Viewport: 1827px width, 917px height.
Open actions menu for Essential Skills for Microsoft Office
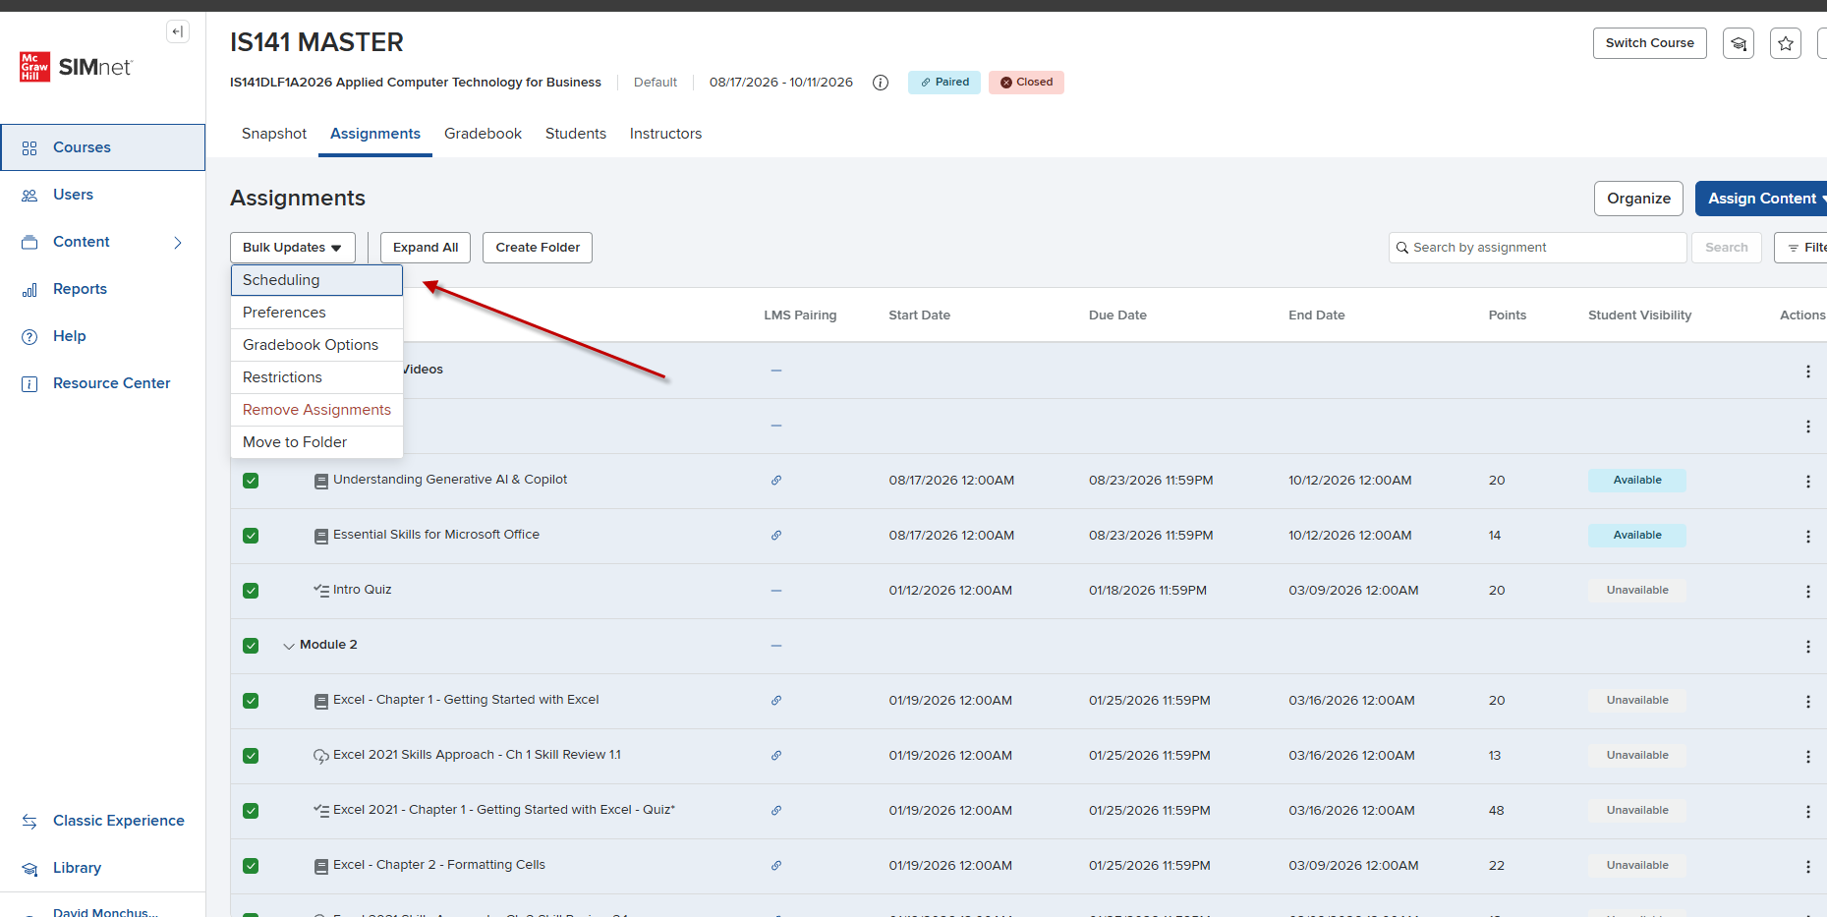(x=1807, y=537)
